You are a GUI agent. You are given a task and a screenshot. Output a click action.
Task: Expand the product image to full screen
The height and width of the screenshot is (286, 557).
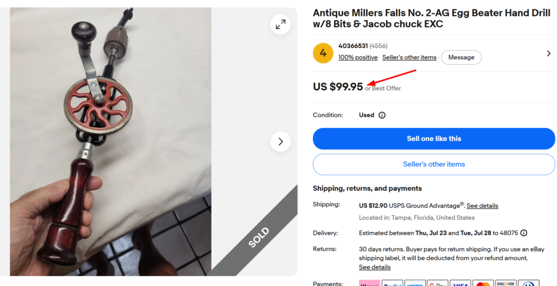pos(280,24)
